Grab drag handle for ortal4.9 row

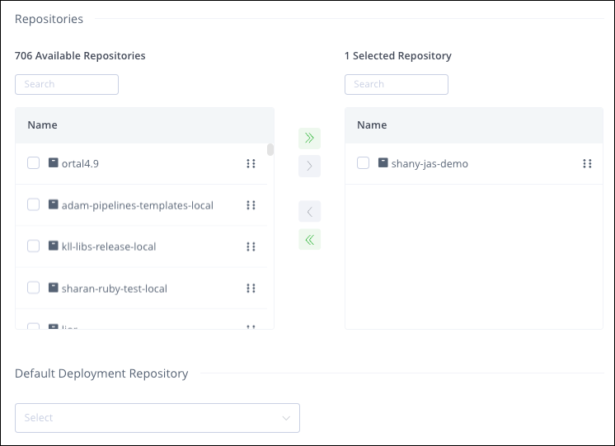point(251,163)
